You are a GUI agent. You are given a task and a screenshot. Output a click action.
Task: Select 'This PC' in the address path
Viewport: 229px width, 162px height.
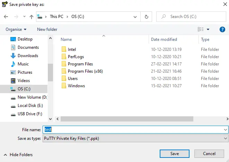pos(57,17)
